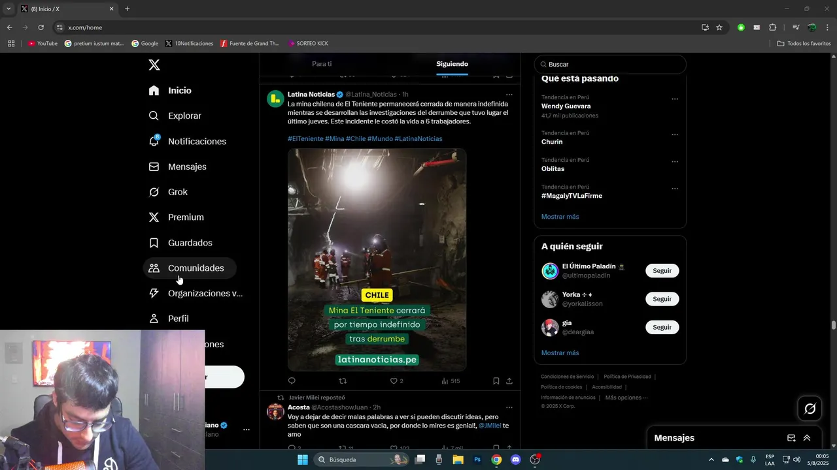Open a new browser tab

(x=127, y=9)
